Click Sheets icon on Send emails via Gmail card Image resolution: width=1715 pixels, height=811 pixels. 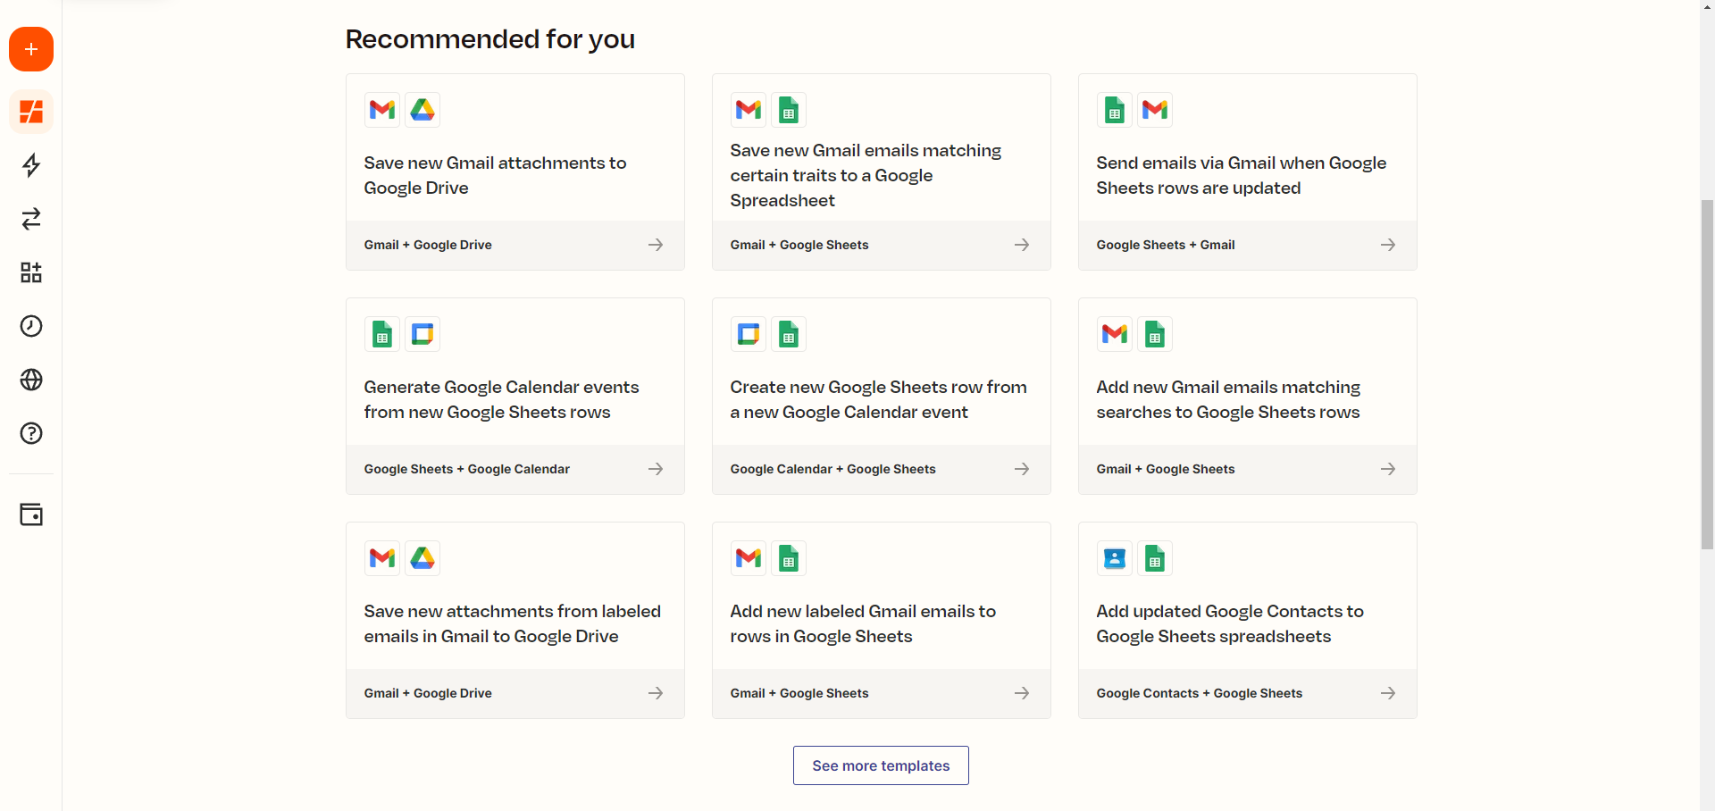tap(1115, 110)
